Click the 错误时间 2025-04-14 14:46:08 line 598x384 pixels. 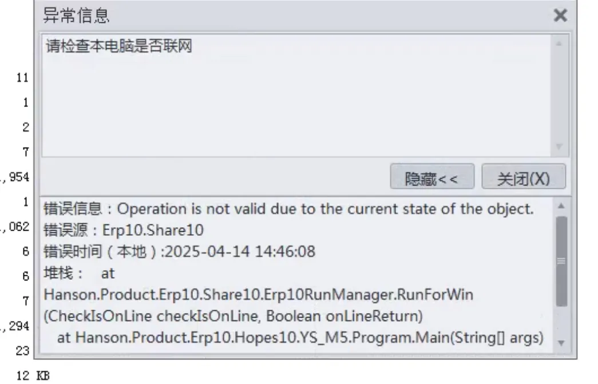click(x=179, y=252)
